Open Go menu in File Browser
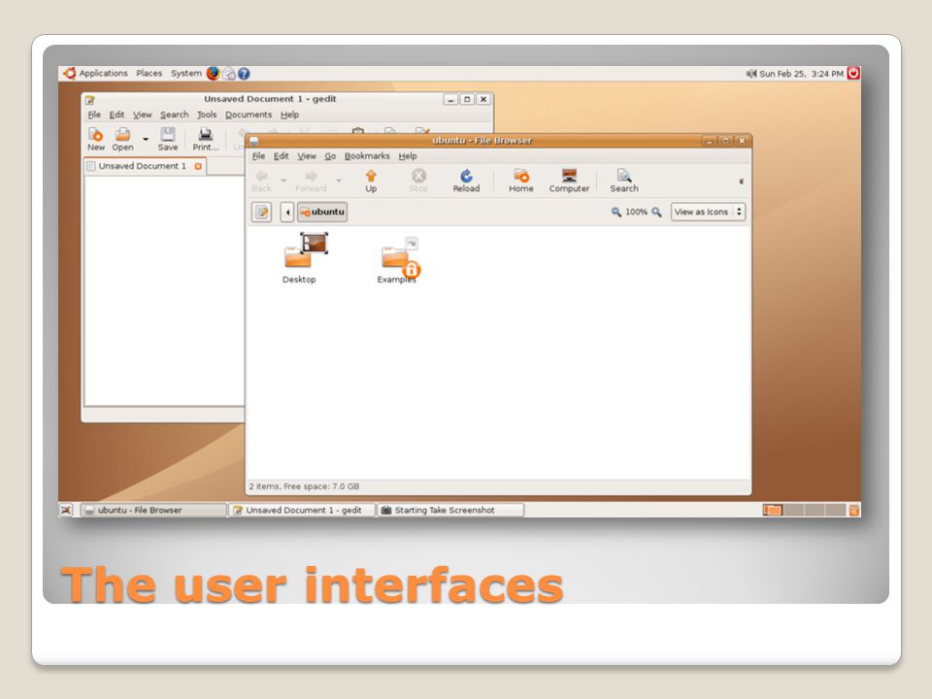Viewport: 932px width, 699px height. 330,155
